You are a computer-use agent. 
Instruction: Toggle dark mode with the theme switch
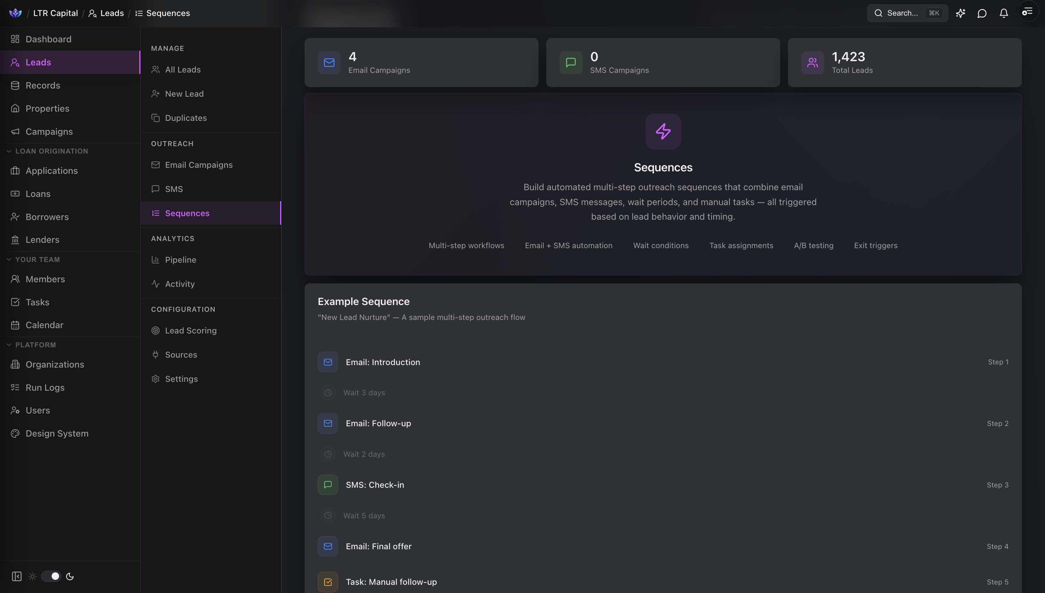(x=51, y=576)
